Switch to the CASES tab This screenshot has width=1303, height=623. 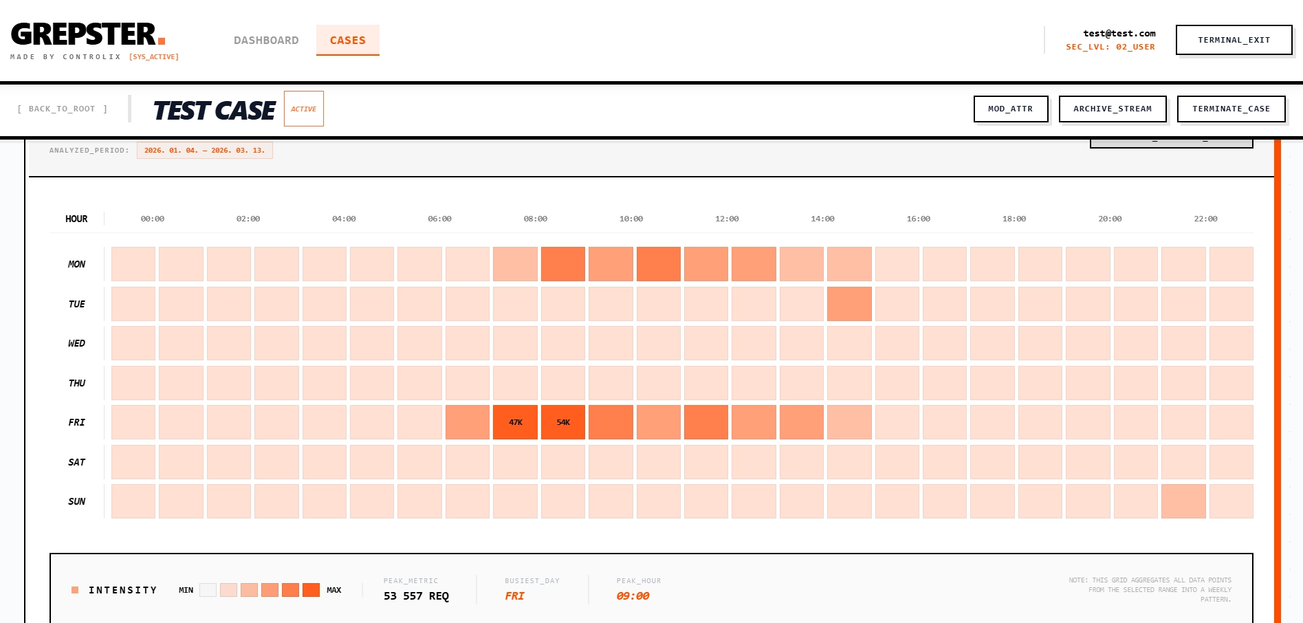[x=347, y=41]
